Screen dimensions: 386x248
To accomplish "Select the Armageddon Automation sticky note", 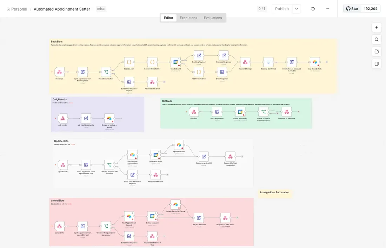I will pos(274,193).
